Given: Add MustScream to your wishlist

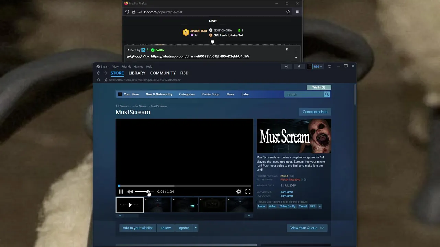Looking at the screenshot, I should 137,228.
